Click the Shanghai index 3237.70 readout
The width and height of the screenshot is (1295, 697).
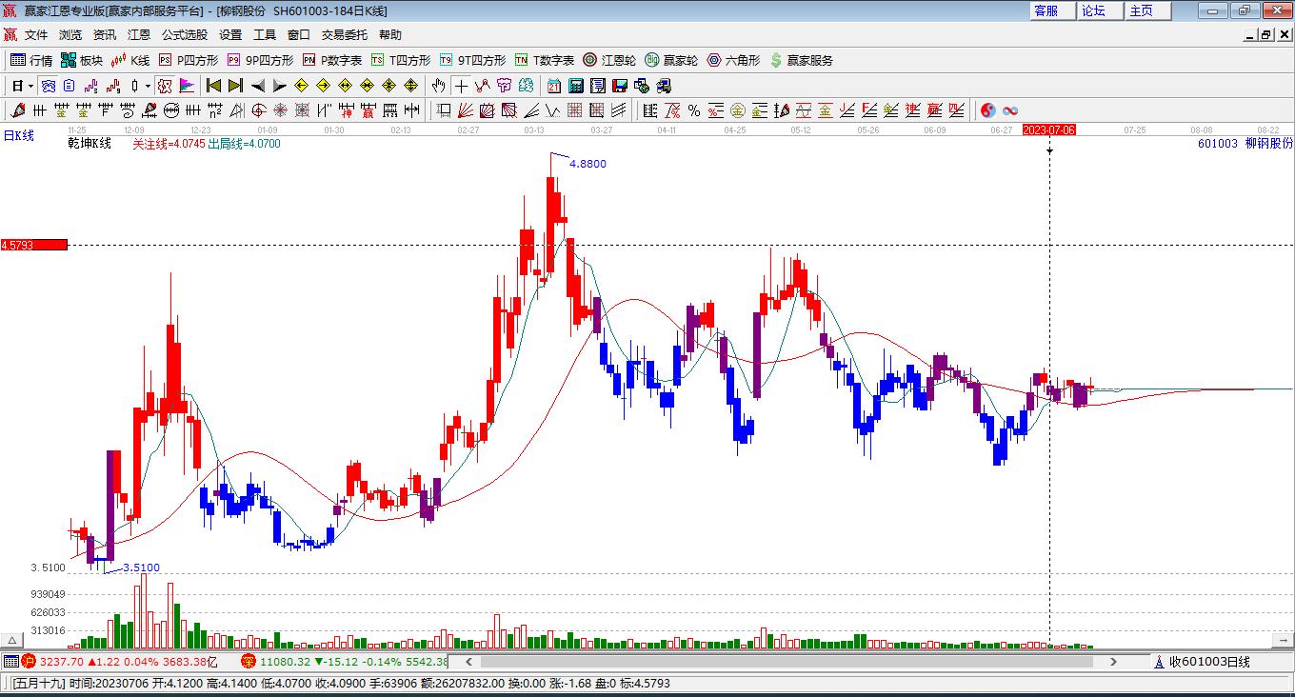pos(61,662)
